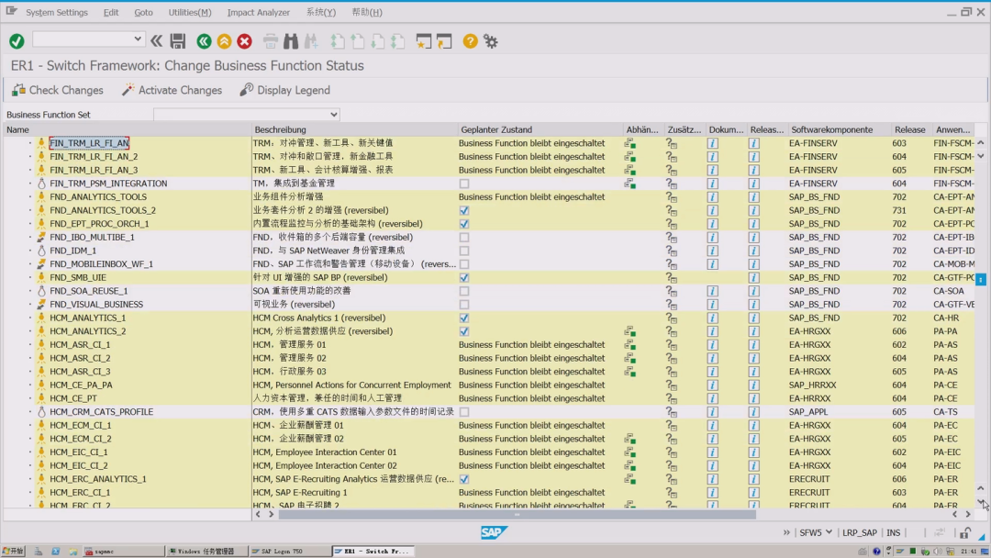This screenshot has width=991, height=558.
Task: Uncheck the FND_SMB_UIE checkbox
Action: coord(464,277)
